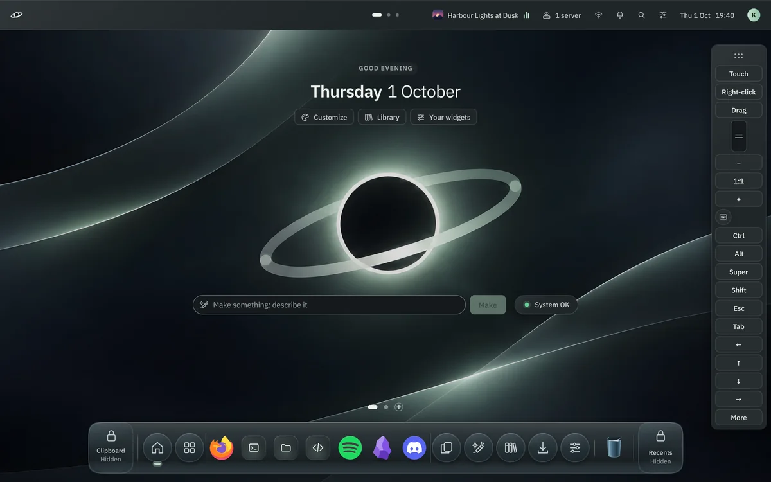Screen dimensions: 771x482
Task: Toggle the Super modifier key
Action: point(739,272)
